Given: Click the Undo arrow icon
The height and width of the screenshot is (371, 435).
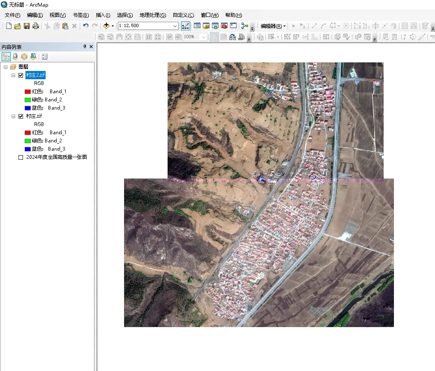Looking at the screenshot, I should point(85,26).
